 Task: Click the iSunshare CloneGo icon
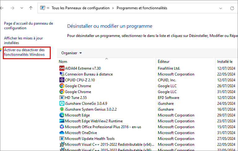pyautogui.click(x=62, y=103)
